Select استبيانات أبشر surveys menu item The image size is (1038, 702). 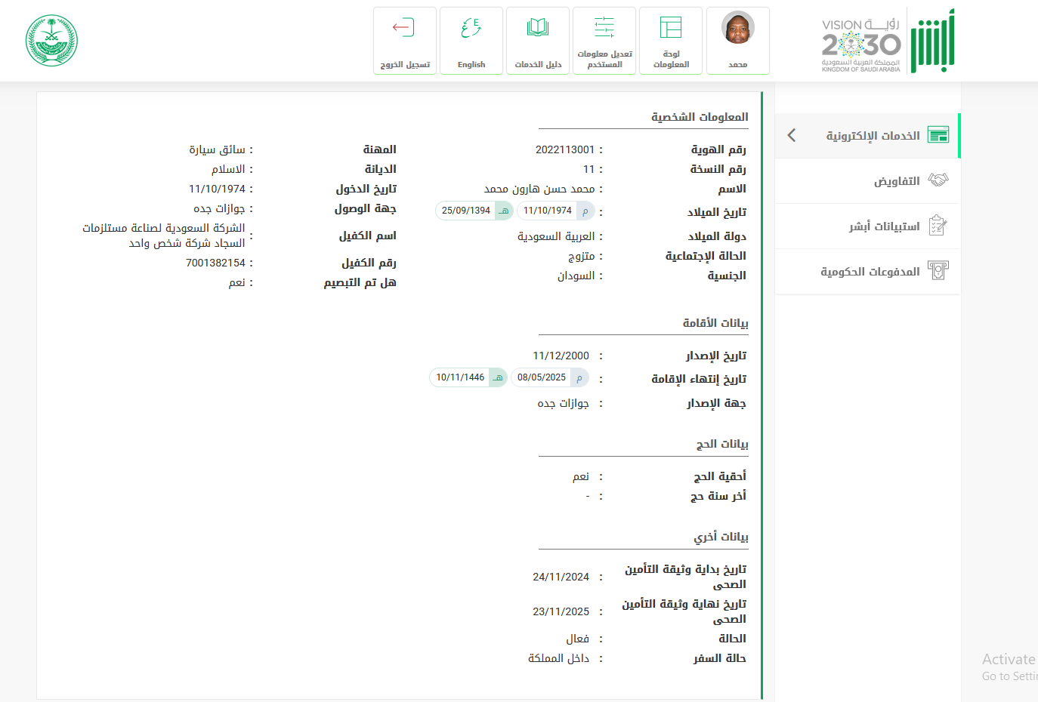click(884, 226)
